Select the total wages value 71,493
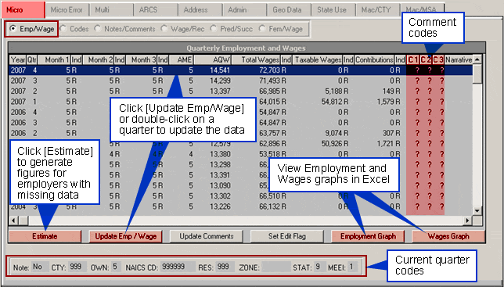This screenshot has height=287, width=504. click(x=269, y=81)
